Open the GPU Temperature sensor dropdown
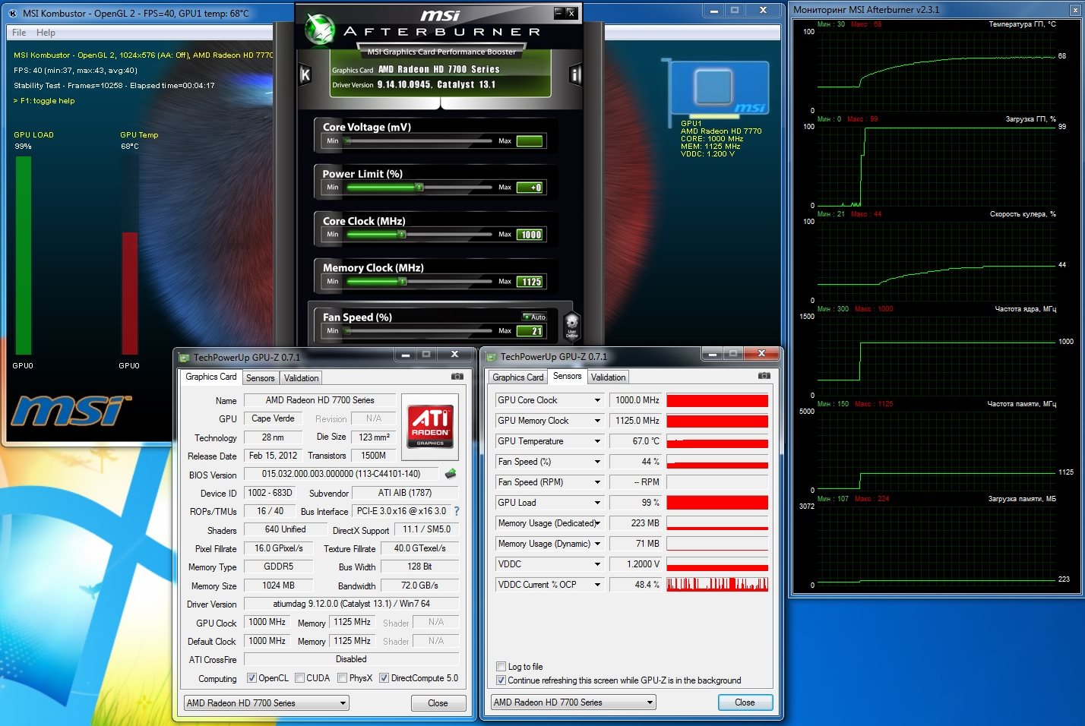This screenshot has width=1085, height=726. coord(597,441)
